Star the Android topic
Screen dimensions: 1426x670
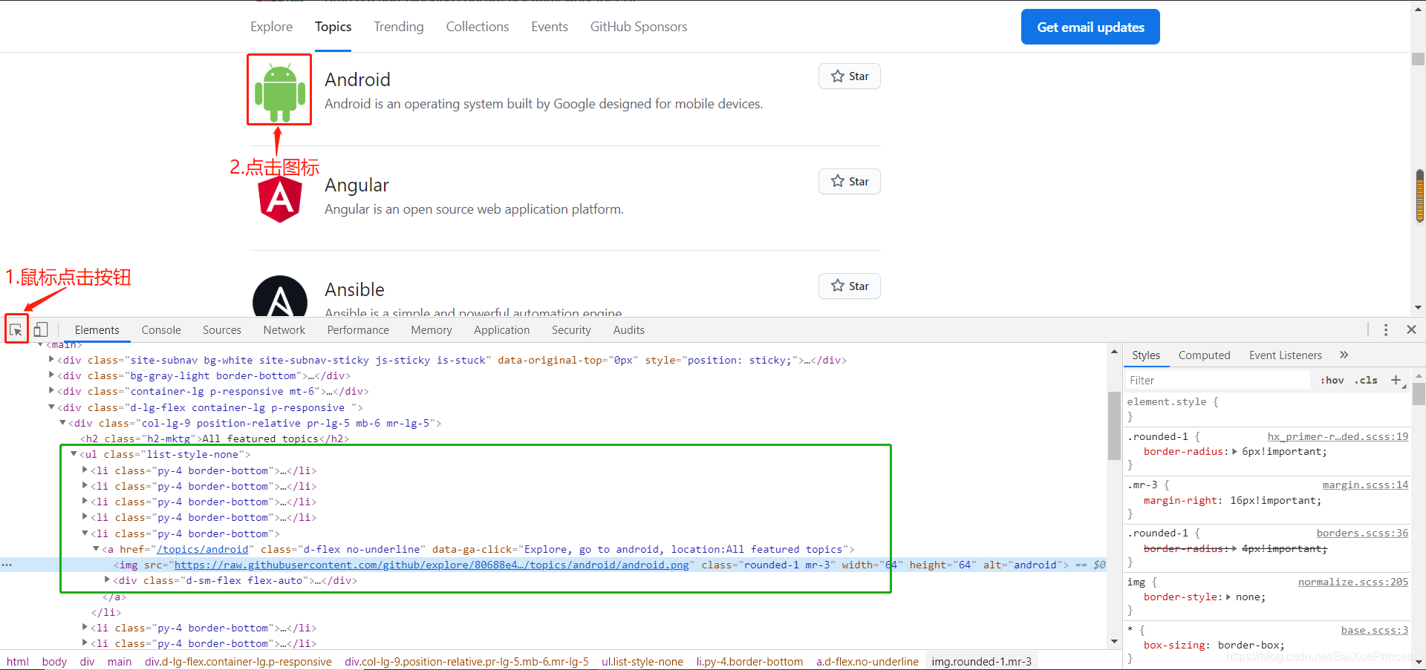pos(850,76)
